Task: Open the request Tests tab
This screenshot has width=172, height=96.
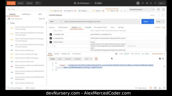Action: tap(112, 27)
